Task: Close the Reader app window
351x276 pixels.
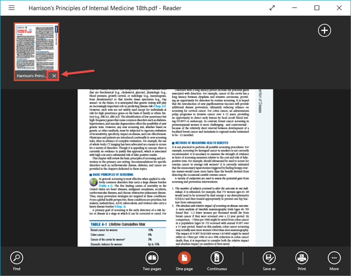Action: [339, 8]
